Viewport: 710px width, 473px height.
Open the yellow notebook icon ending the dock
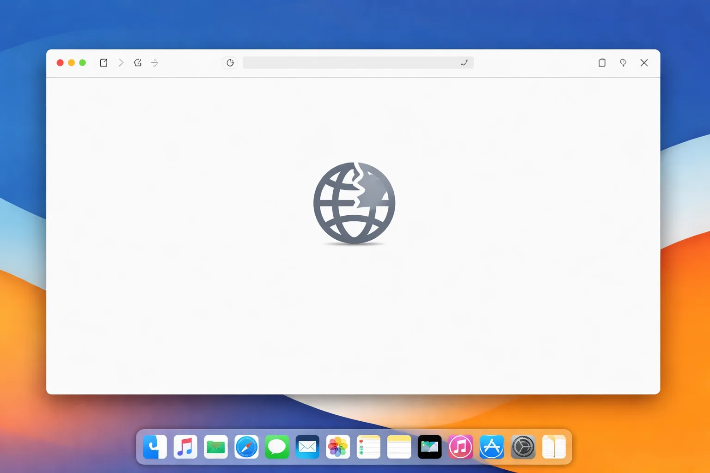(x=554, y=447)
